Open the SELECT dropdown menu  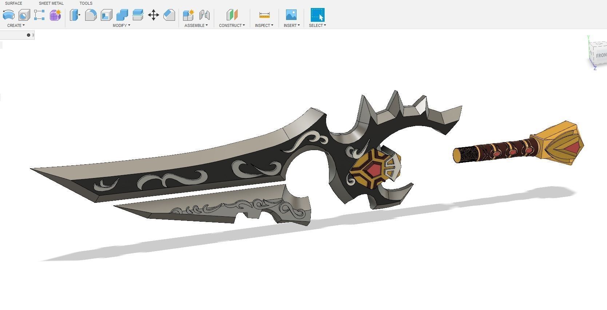pos(317,25)
